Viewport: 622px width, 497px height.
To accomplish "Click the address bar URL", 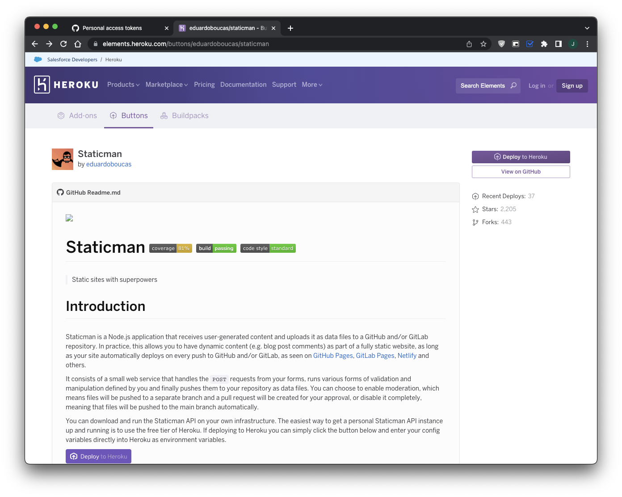I will [186, 44].
